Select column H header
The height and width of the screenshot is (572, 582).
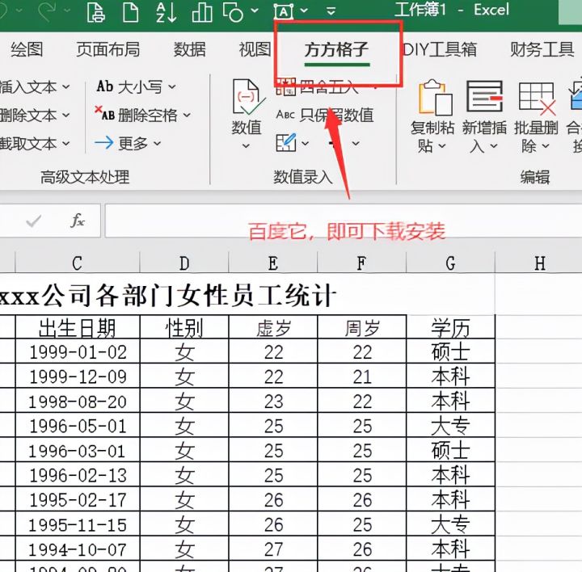click(538, 263)
